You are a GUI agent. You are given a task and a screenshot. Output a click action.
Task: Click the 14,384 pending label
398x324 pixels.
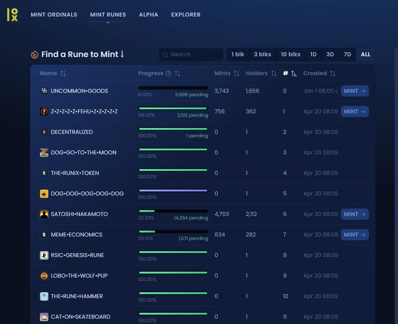pos(191,218)
